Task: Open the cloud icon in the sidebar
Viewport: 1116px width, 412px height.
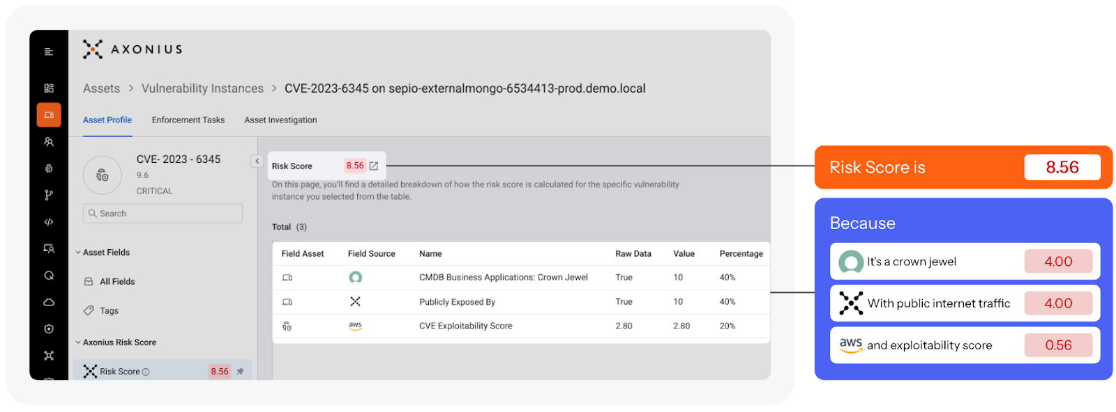Action: coord(49,302)
